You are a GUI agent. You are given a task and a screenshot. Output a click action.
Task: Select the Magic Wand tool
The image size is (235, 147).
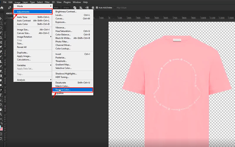pos(1,33)
